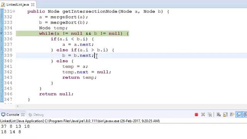This screenshot has width=247, height=139.
Task: Toggle Word Wrap in the console toolbar
Action: pos(232,115)
